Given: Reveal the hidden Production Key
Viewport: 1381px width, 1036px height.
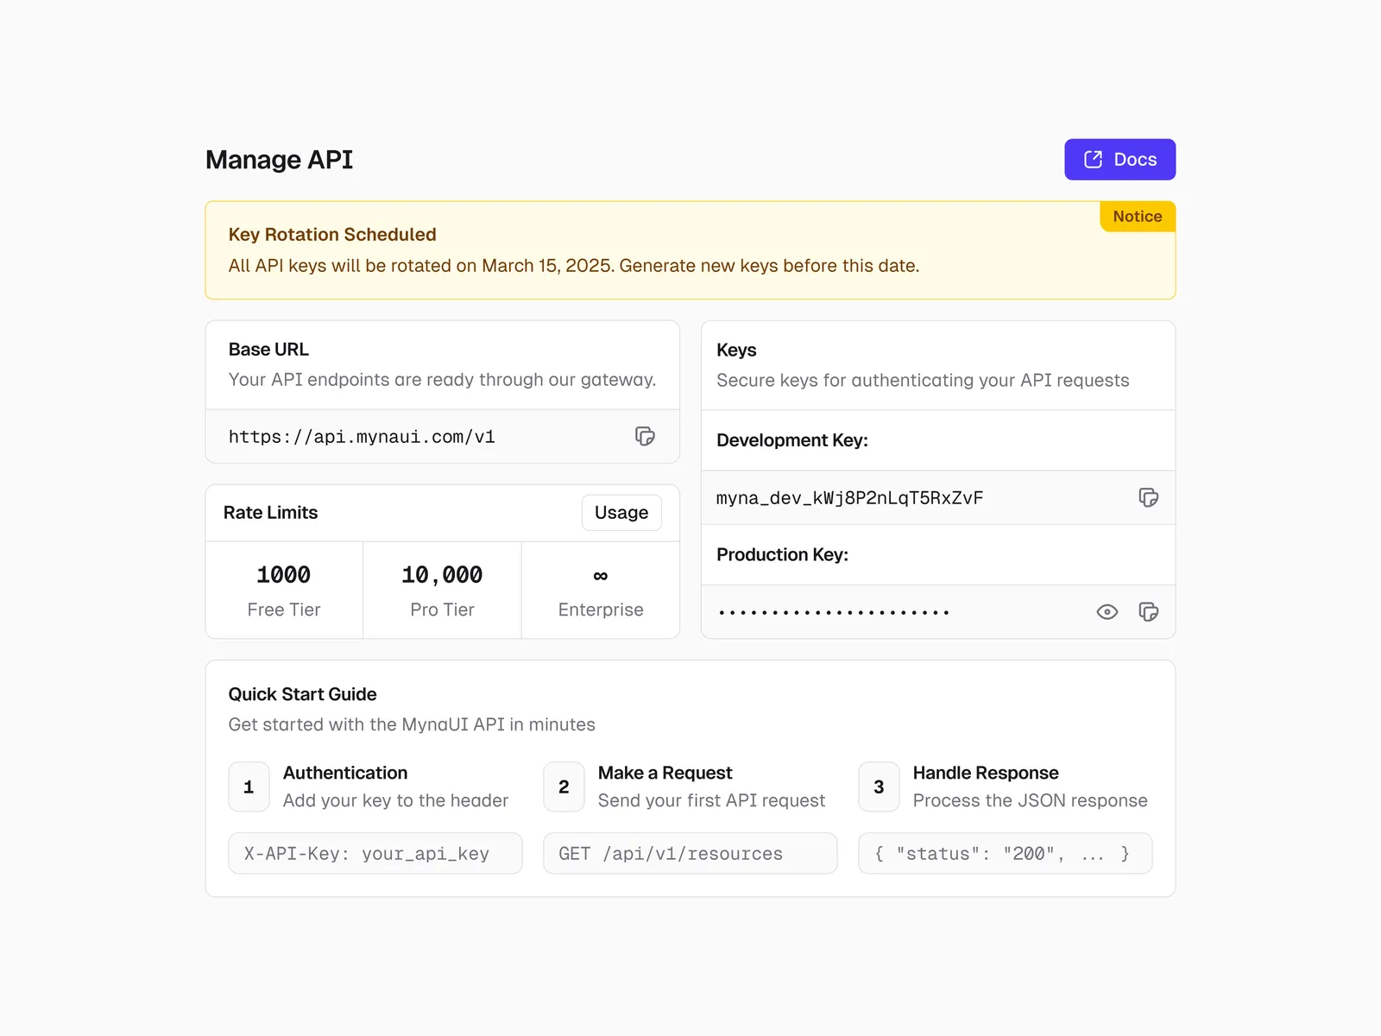Looking at the screenshot, I should 1107,612.
